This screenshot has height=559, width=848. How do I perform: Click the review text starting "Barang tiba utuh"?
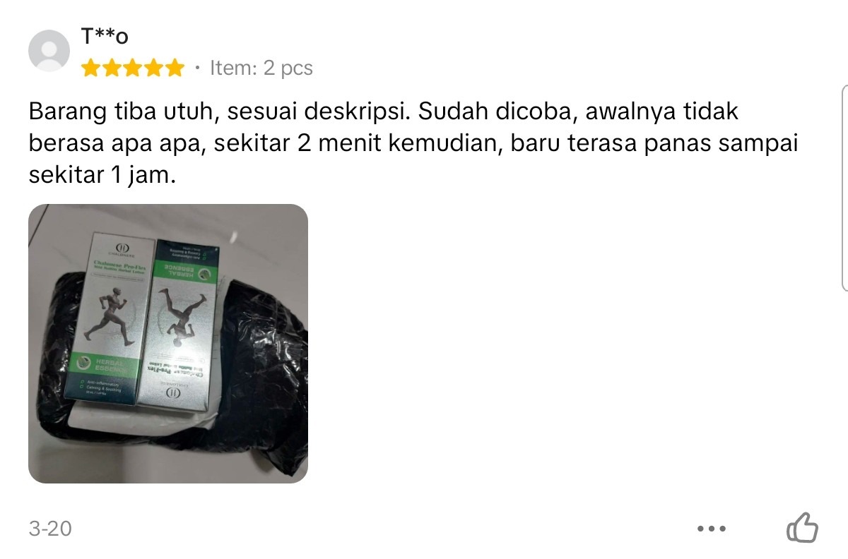point(413,143)
